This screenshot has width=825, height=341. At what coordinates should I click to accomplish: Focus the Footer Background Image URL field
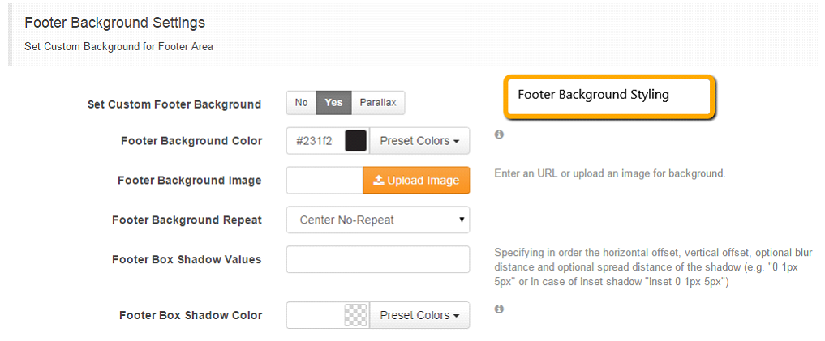point(324,181)
